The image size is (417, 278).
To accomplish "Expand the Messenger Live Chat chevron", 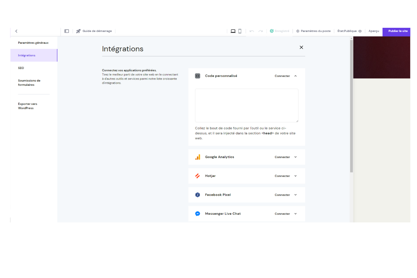I will point(296,214).
